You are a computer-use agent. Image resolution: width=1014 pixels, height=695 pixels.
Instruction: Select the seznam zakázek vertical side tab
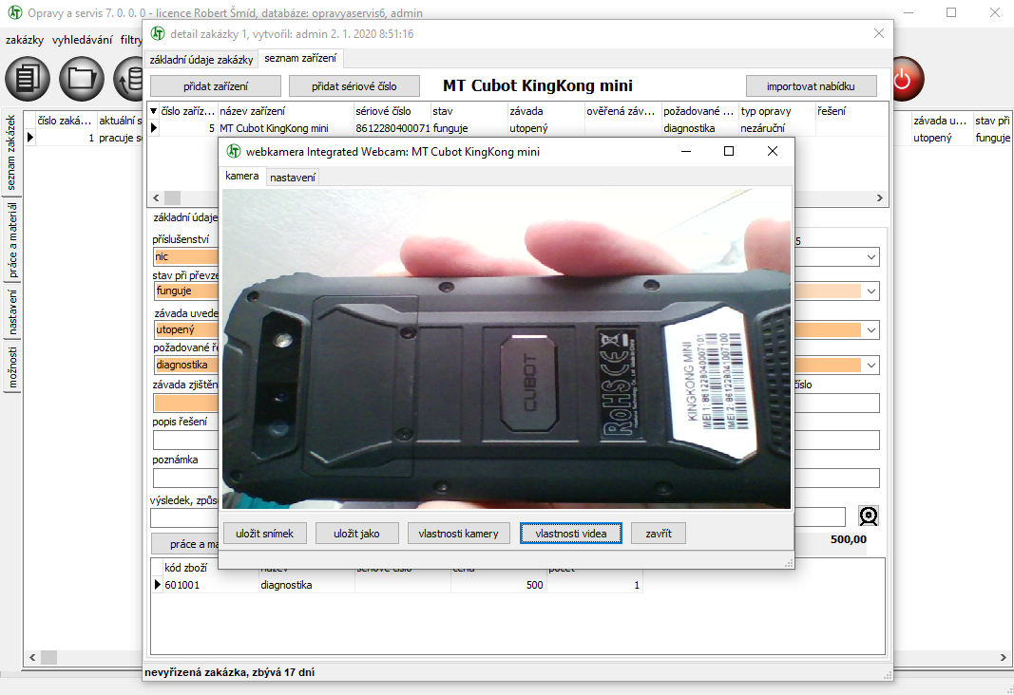click(11, 153)
